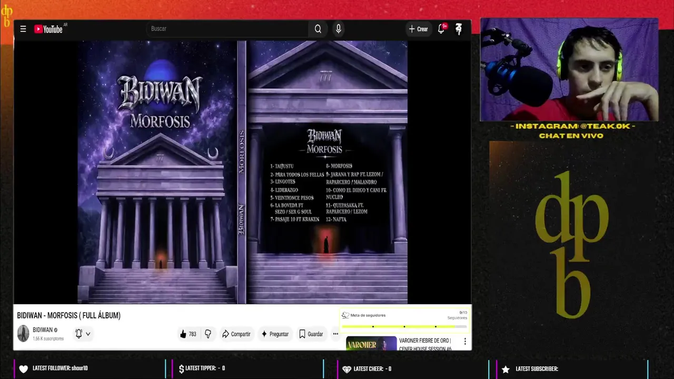Expand the notification options chevron
Screen dimensions: 674x379
[x=88, y=334]
